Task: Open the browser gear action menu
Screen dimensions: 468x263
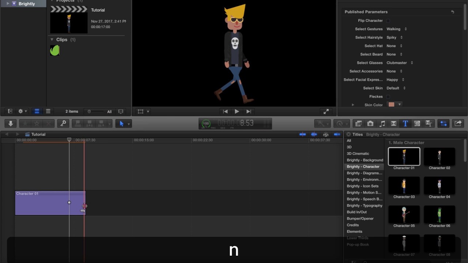Action: (x=22, y=111)
